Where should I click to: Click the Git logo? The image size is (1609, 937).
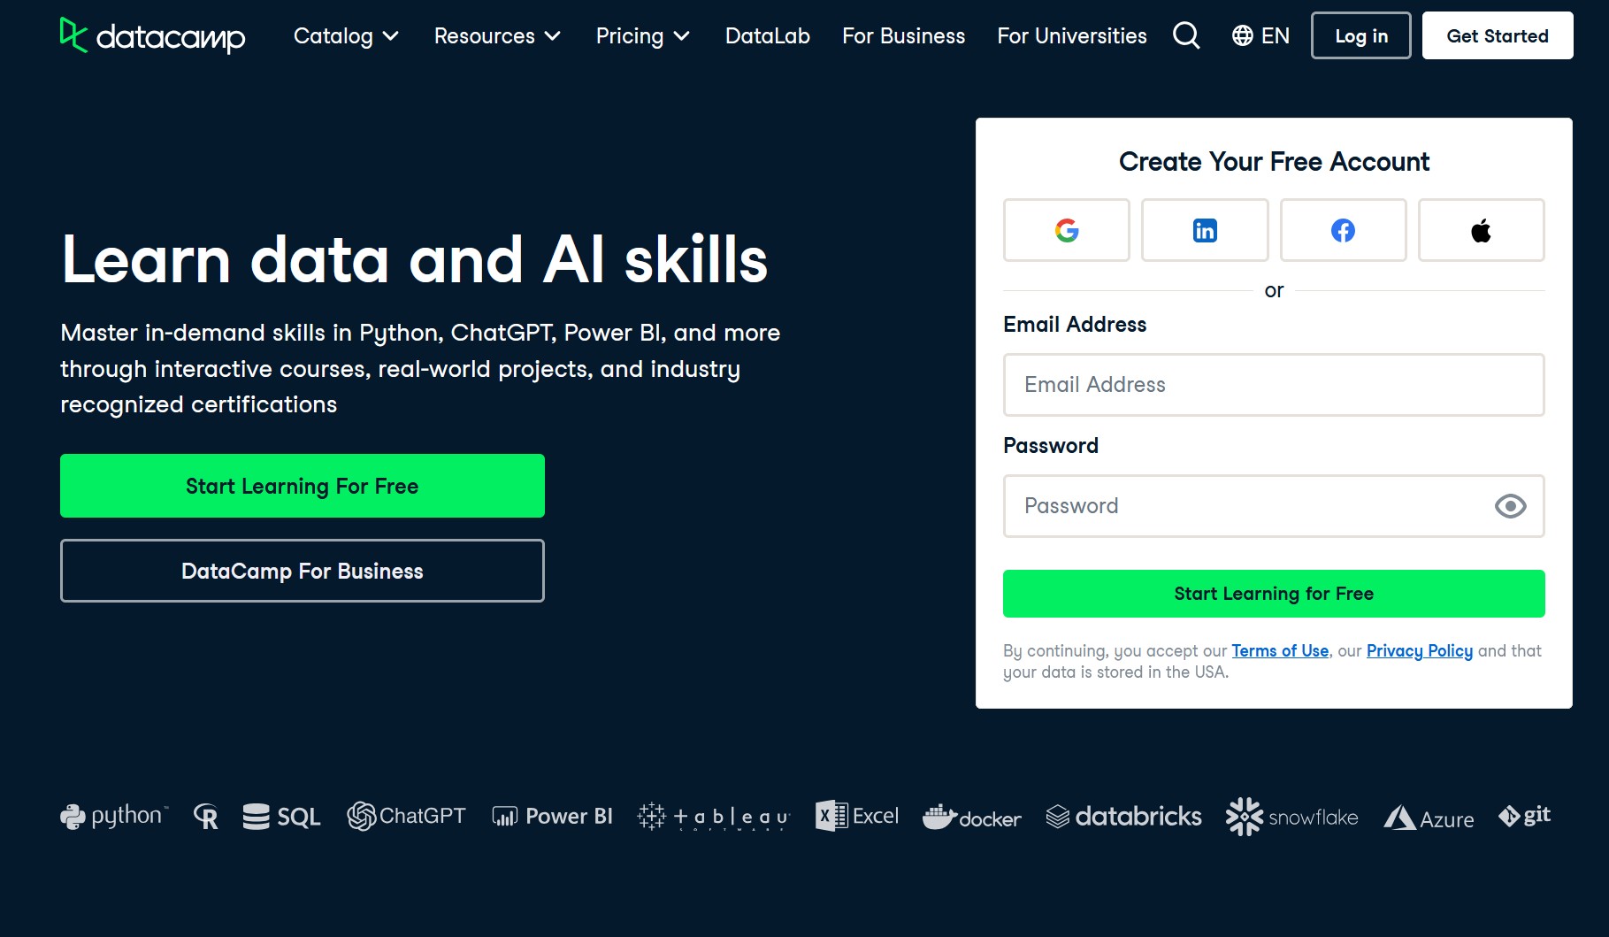point(1524,815)
